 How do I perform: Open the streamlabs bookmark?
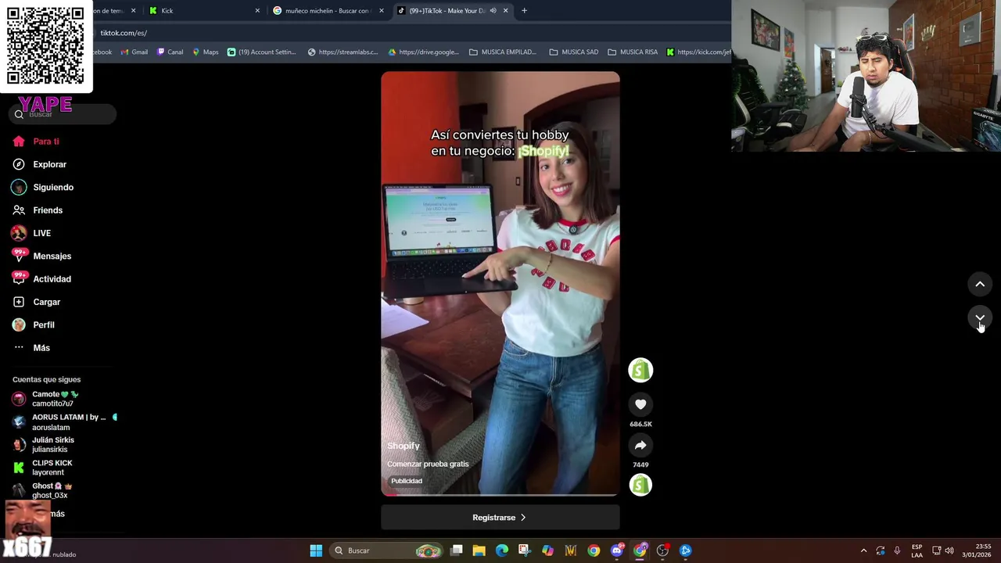click(343, 52)
